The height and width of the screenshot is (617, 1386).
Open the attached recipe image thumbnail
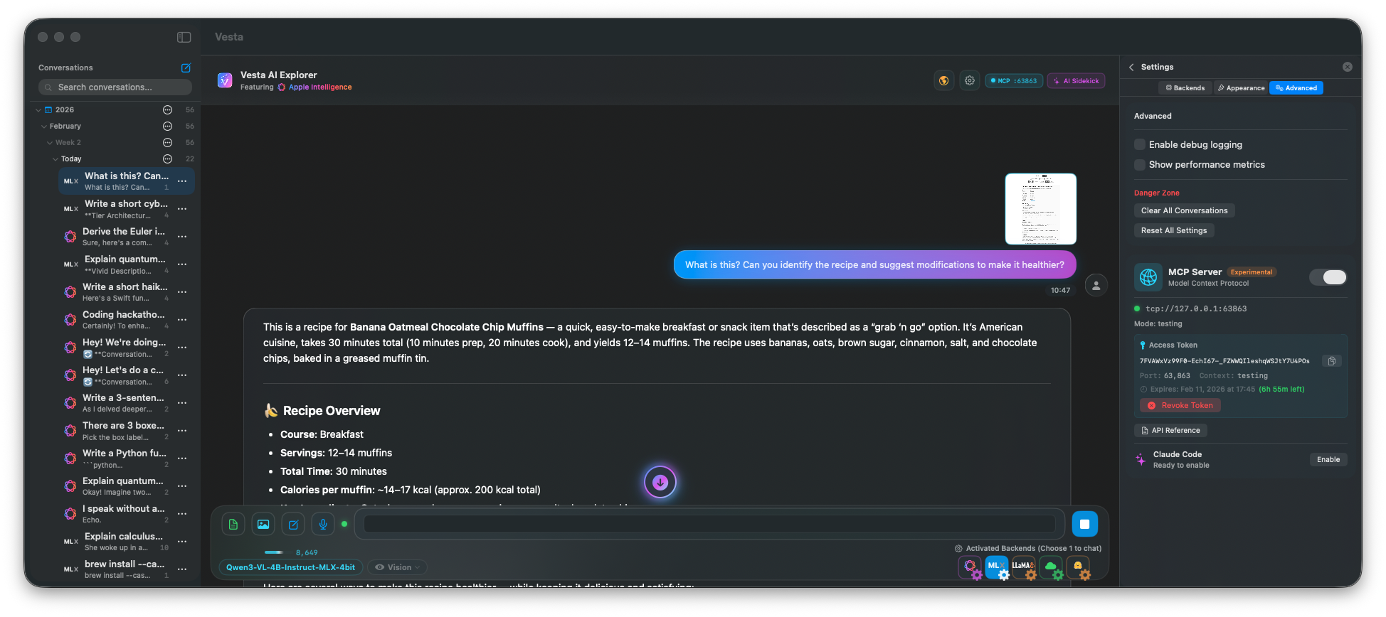(x=1040, y=209)
